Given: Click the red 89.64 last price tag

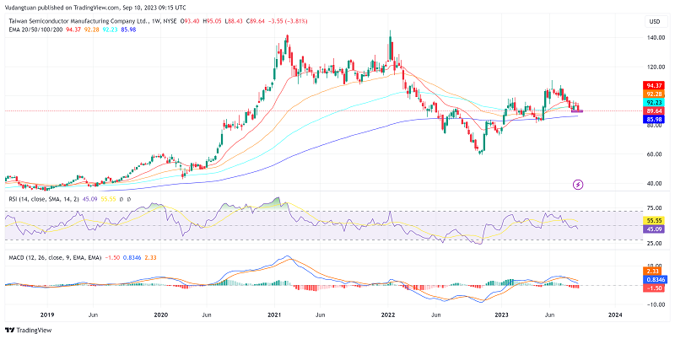Looking at the screenshot, I should pyautogui.click(x=652, y=110).
